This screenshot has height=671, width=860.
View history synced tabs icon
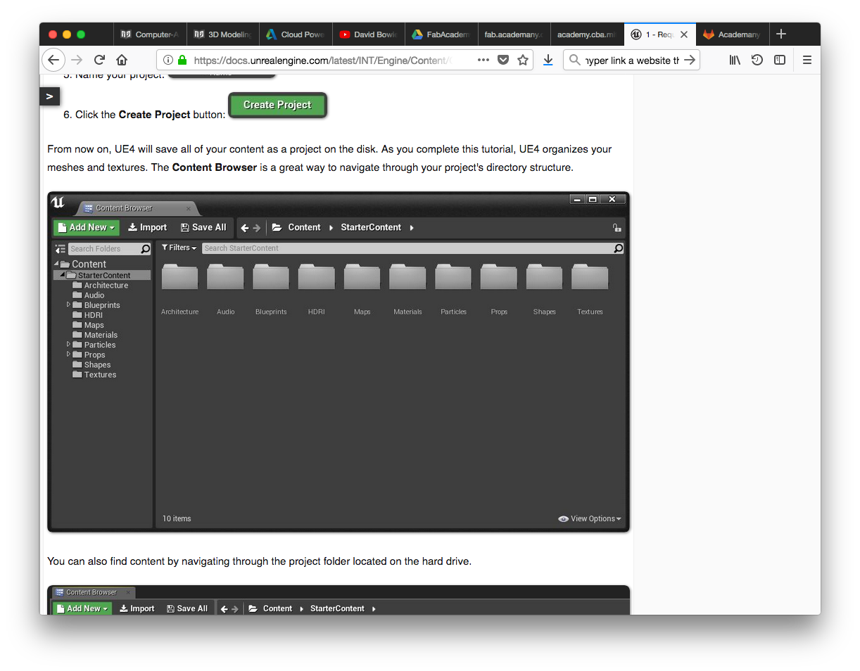pyautogui.click(x=757, y=60)
